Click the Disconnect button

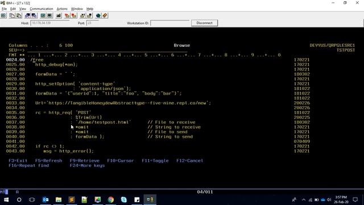[204, 23]
